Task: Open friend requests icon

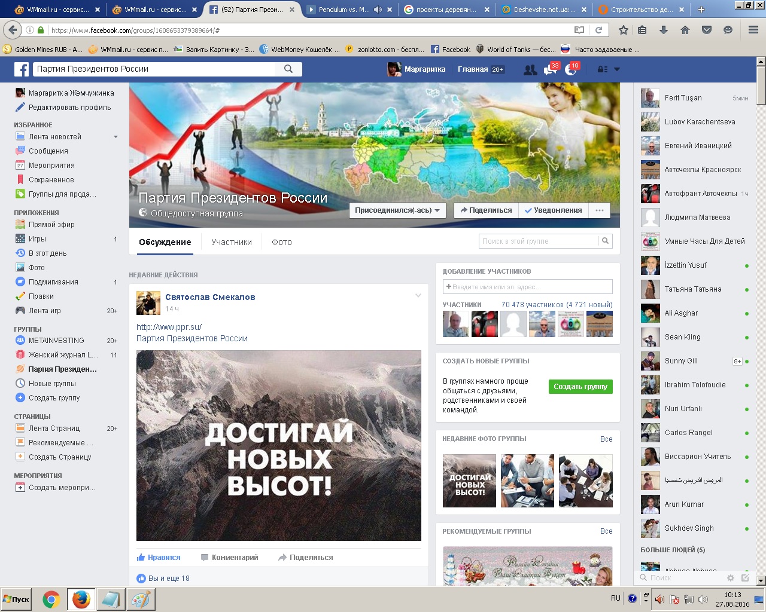Action: [x=530, y=70]
